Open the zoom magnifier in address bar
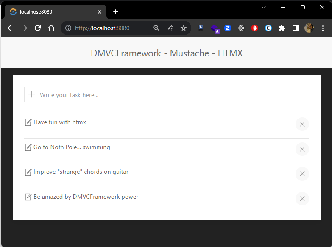Viewport: 332px width, 247px height. click(156, 28)
